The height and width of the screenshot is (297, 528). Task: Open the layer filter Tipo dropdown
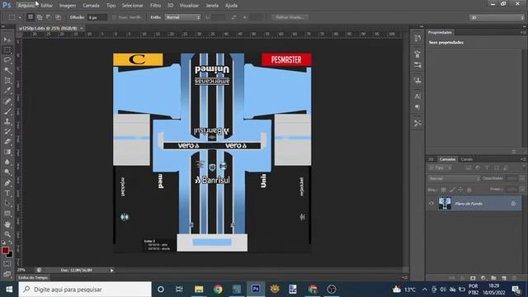441,167
